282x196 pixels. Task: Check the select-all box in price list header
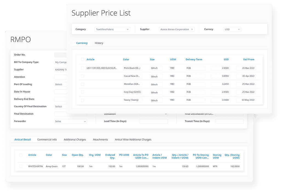click(x=82, y=59)
